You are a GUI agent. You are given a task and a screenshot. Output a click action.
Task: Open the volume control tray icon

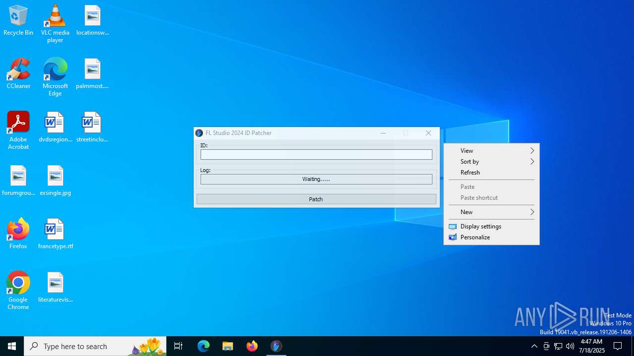pyautogui.click(x=570, y=346)
